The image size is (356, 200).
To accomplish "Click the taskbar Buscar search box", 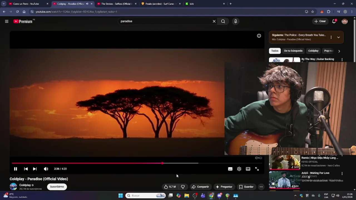I will pos(145,196).
